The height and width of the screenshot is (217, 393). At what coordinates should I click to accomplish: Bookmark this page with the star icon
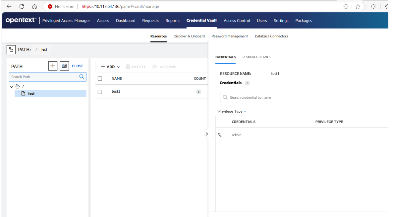click(x=358, y=7)
